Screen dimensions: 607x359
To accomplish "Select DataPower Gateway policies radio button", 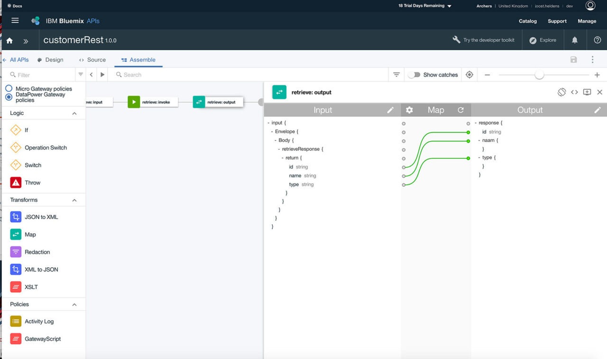I will [9, 97].
